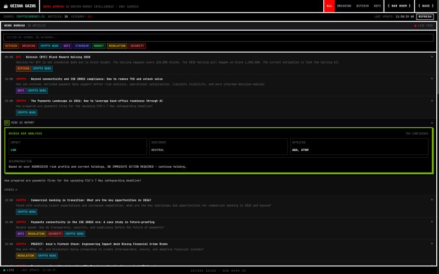Click Security tag on Payments connectivity article
The height and width of the screenshot is (274, 439).
click(x=55, y=234)
